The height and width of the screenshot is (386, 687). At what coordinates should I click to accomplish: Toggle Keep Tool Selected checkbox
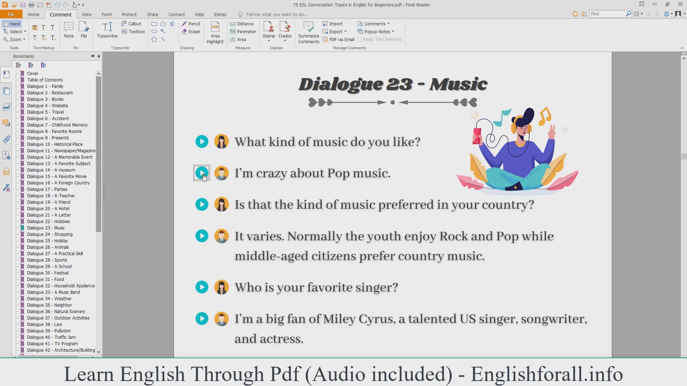[360, 39]
